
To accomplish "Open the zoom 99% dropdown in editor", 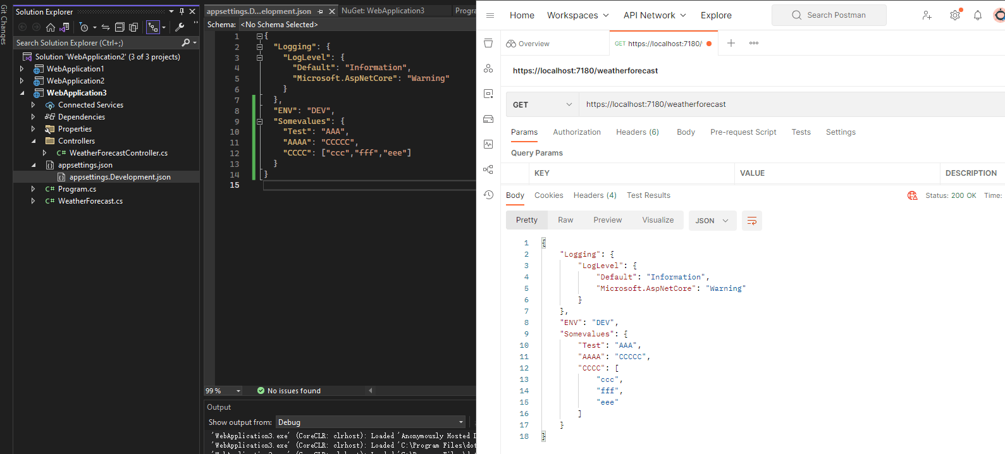I will pos(223,391).
